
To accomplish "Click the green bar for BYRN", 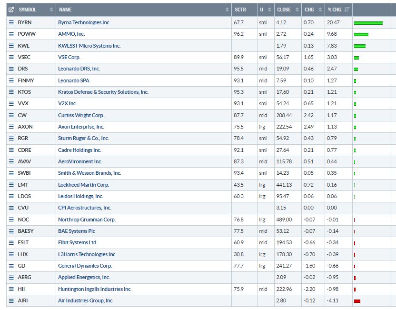I will 368,23.
